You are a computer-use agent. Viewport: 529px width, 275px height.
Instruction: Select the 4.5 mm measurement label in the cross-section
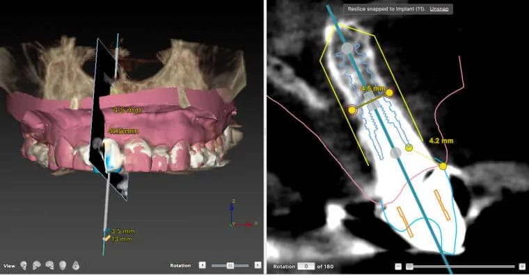[x=373, y=88]
